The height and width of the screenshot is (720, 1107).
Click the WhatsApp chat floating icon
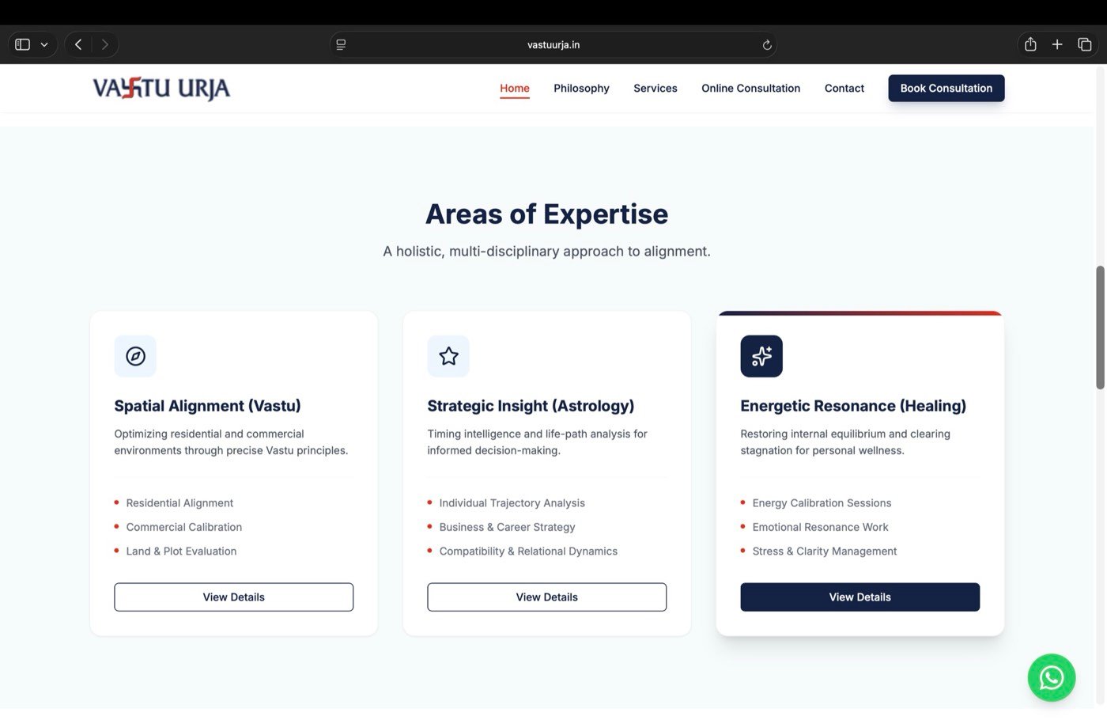coord(1051,677)
